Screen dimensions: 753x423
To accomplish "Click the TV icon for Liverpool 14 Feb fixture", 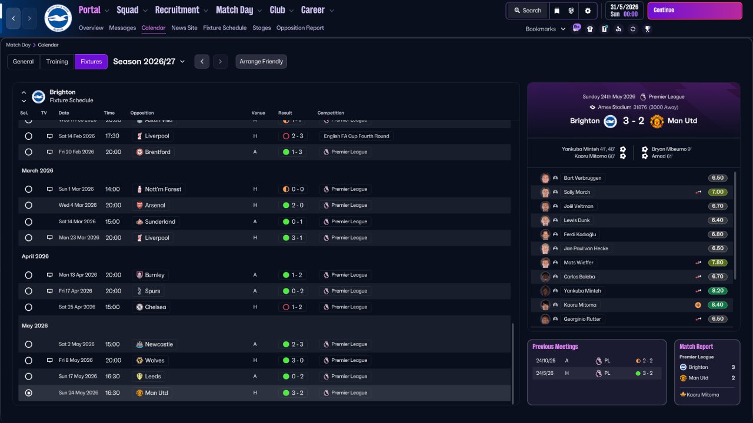I will click(x=50, y=136).
